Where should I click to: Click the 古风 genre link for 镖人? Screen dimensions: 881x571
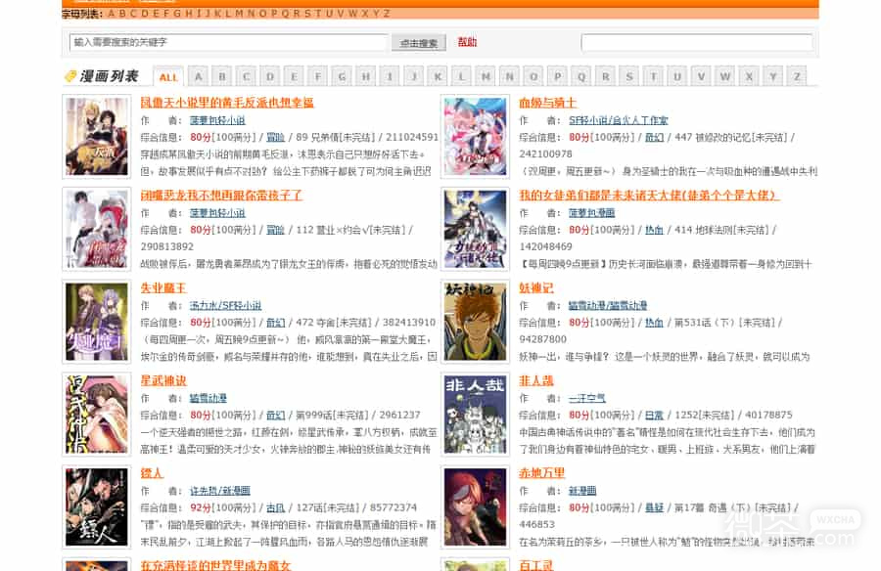[275, 507]
